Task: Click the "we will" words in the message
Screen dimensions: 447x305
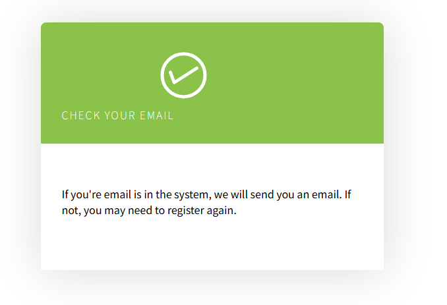Action: 231,195
